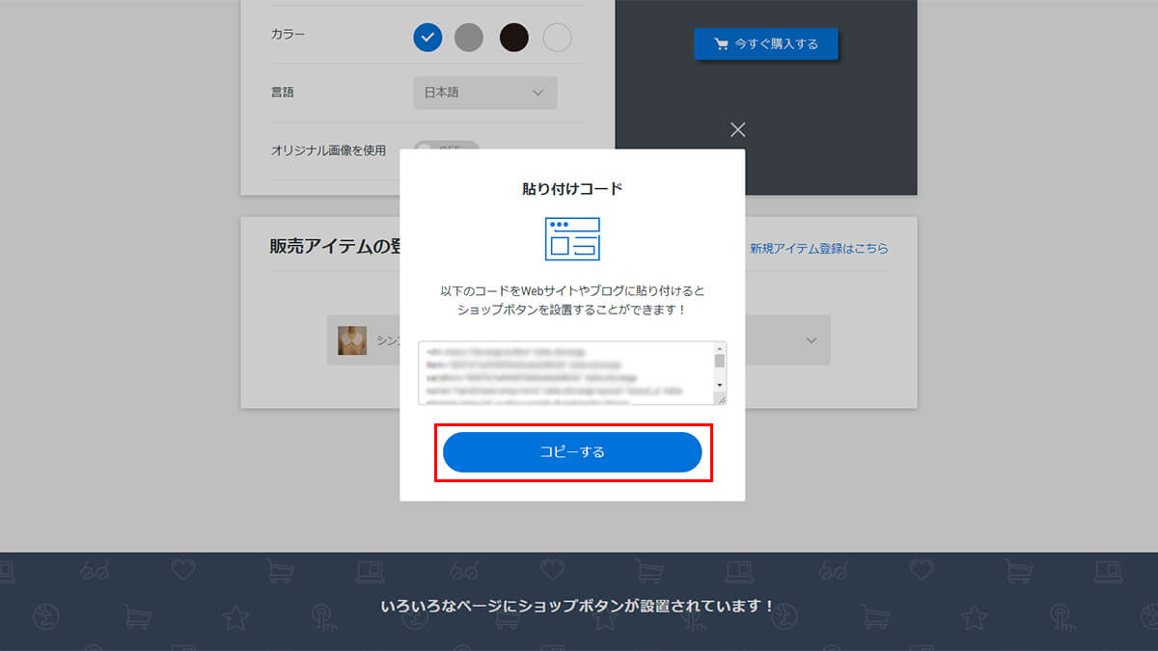Select the blue checked color swatch
The height and width of the screenshot is (651, 1158).
point(427,38)
